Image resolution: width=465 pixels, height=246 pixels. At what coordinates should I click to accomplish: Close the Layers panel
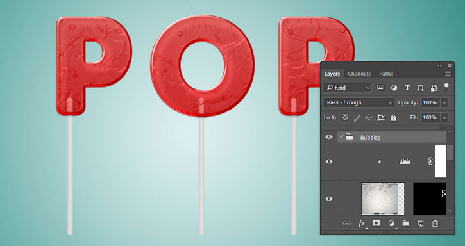(x=450, y=65)
